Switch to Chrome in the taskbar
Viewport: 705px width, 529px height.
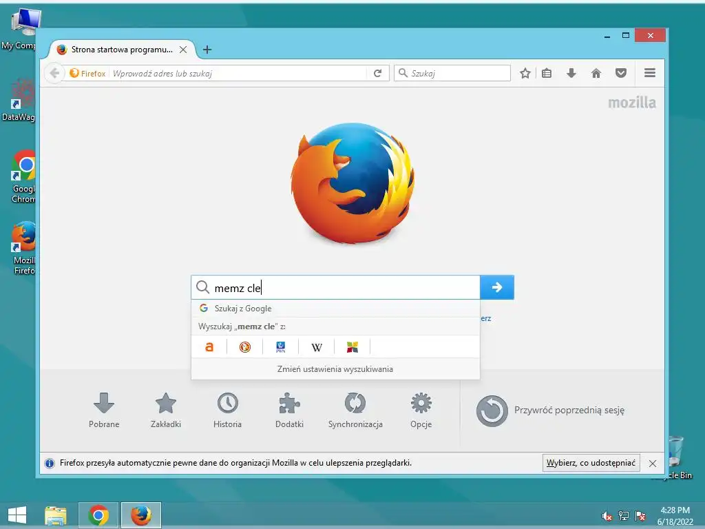tap(98, 515)
